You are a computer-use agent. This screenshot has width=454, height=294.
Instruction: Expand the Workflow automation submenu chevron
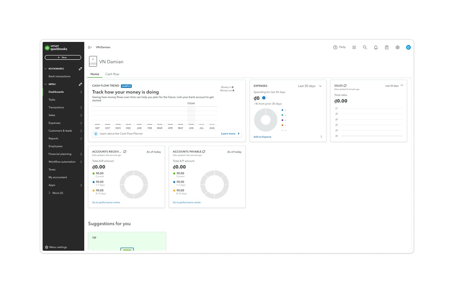tap(81, 162)
